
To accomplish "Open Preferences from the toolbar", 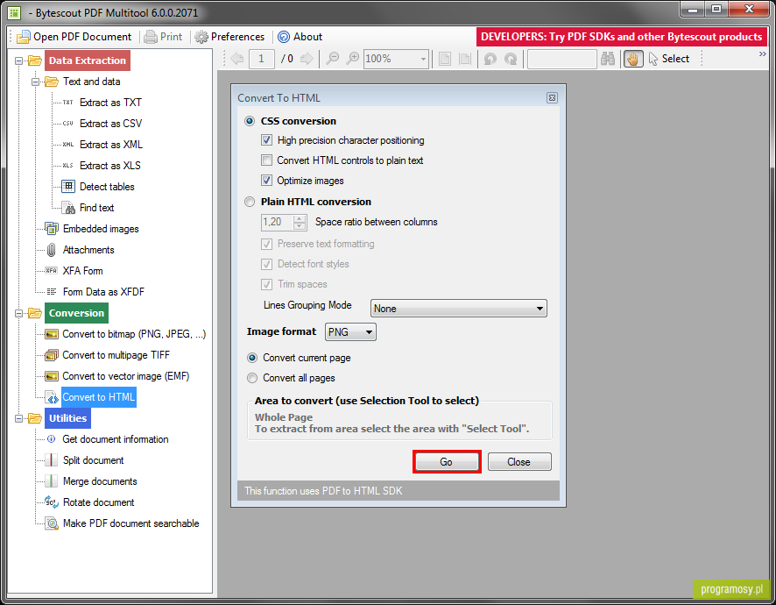I will tap(229, 37).
